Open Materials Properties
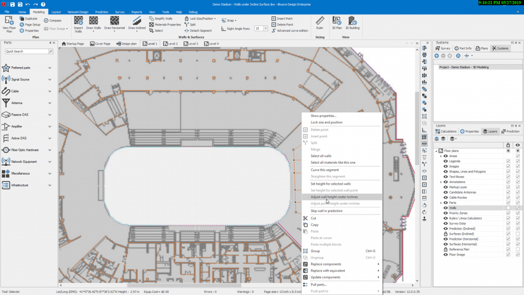Image resolution: width=524 pixels, height=295 pixels. 165,25
